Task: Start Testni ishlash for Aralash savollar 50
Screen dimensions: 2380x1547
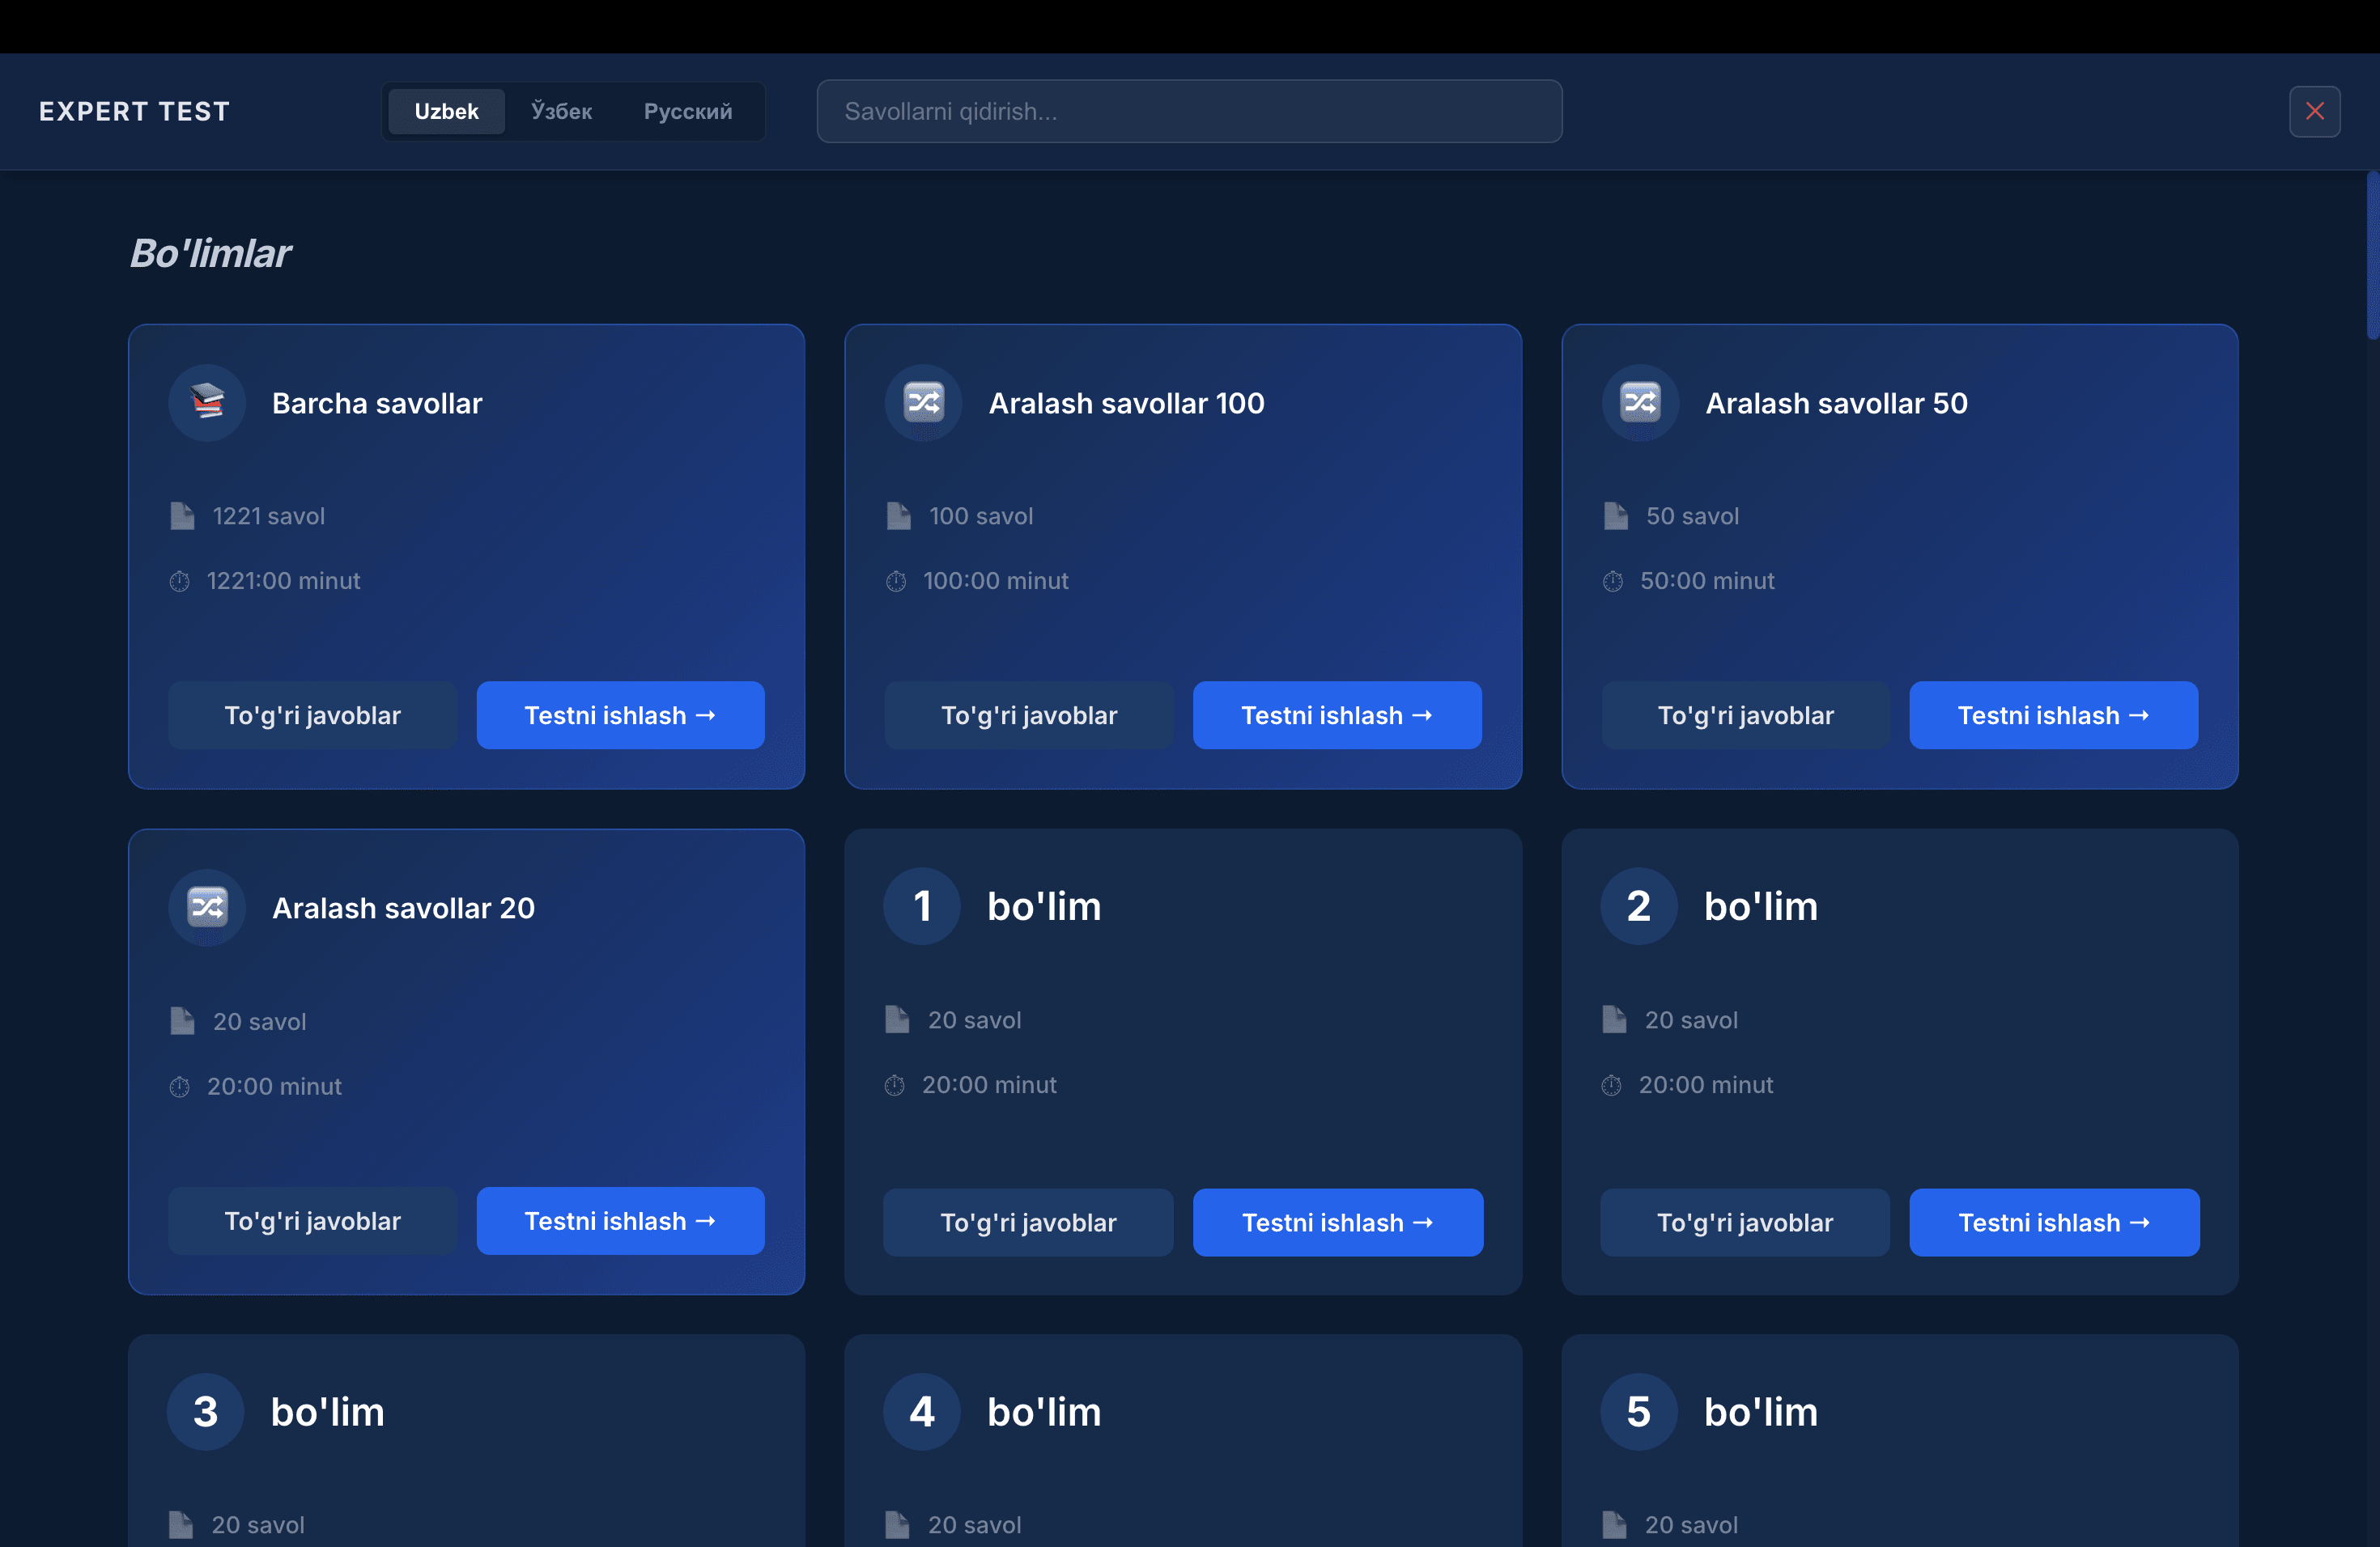Action: 2054,715
